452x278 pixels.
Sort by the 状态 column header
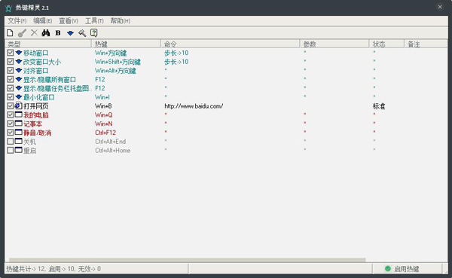tap(386, 44)
